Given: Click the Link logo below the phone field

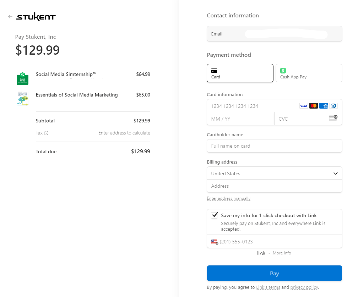Looking at the screenshot, I should [261, 253].
